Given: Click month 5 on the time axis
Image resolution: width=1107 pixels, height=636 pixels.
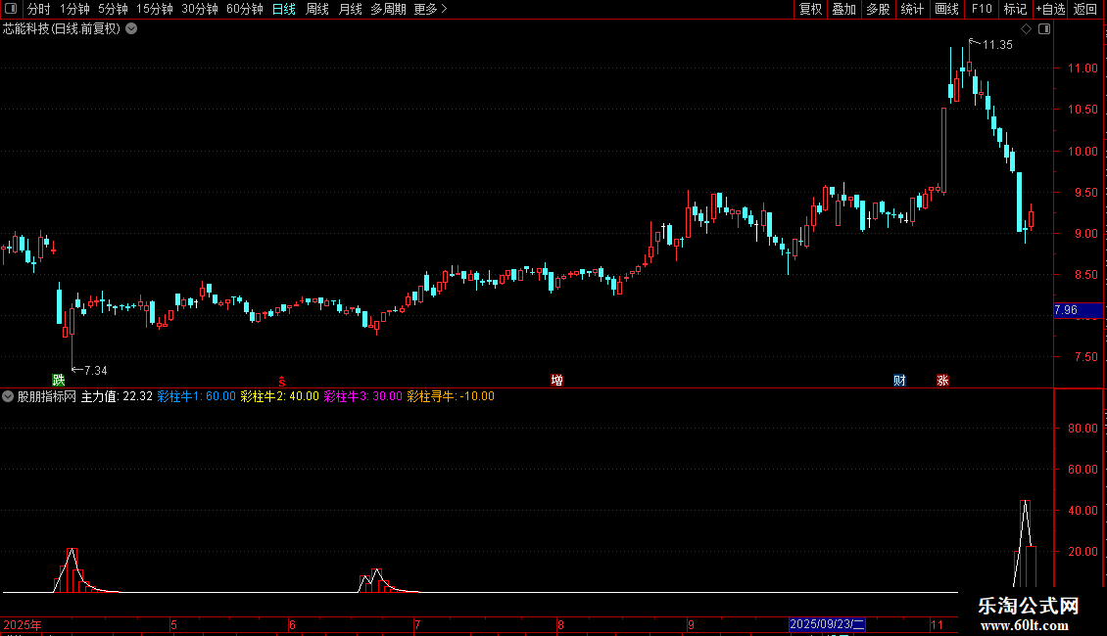Looking at the screenshot, I should click(x=173, y=624).
